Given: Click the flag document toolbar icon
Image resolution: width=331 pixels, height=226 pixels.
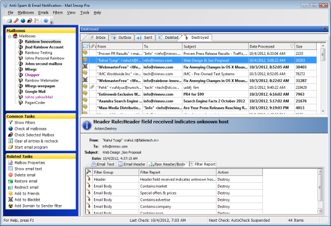Looking at the screenshot, I should (x=37, y=20).
